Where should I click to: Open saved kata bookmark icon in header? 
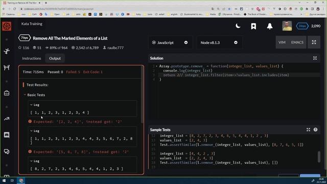point(253,26)
